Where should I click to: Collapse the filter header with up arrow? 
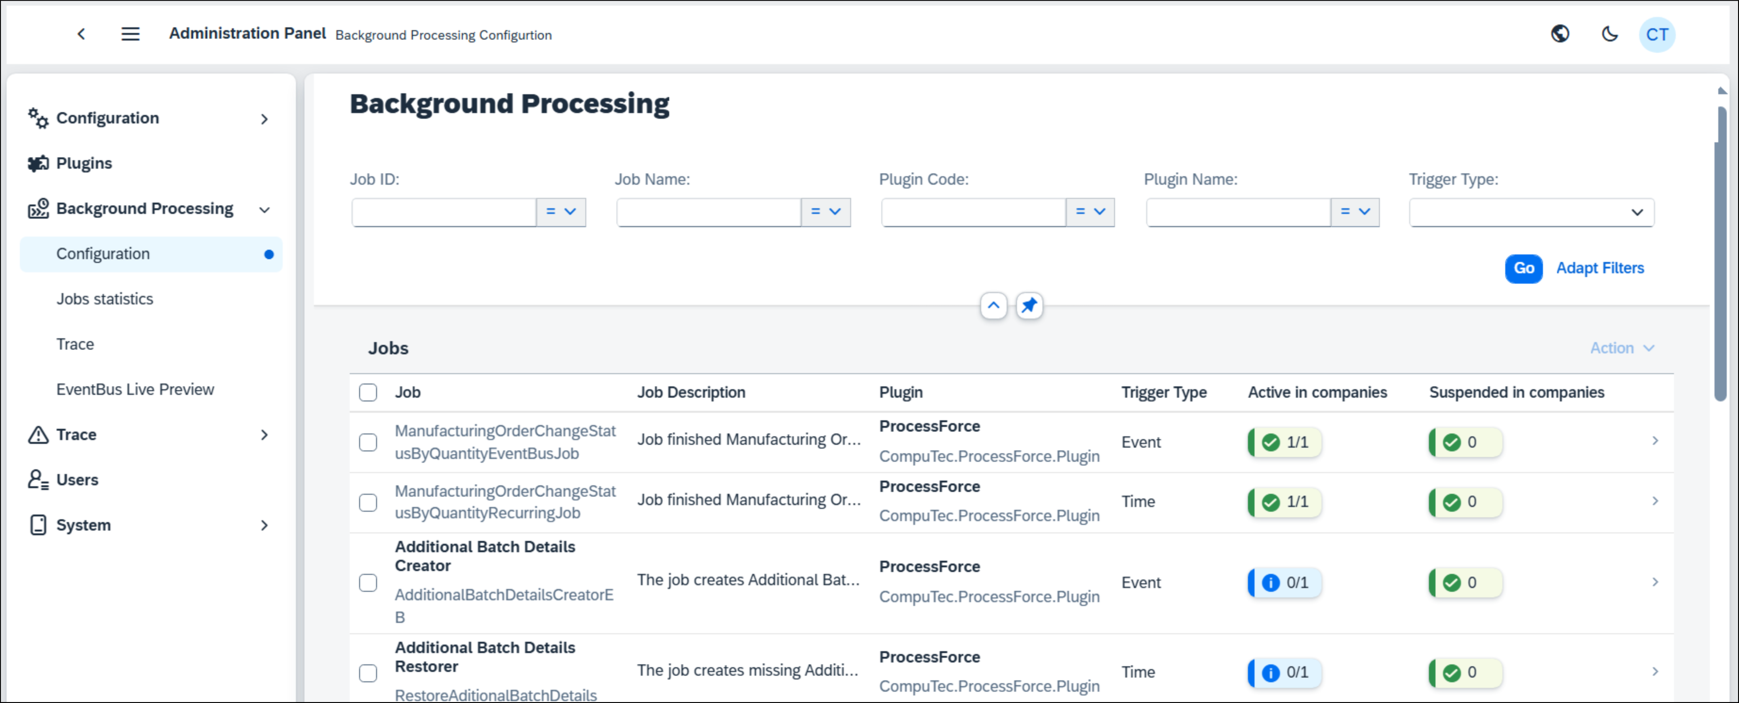click(x=993, y=306)
